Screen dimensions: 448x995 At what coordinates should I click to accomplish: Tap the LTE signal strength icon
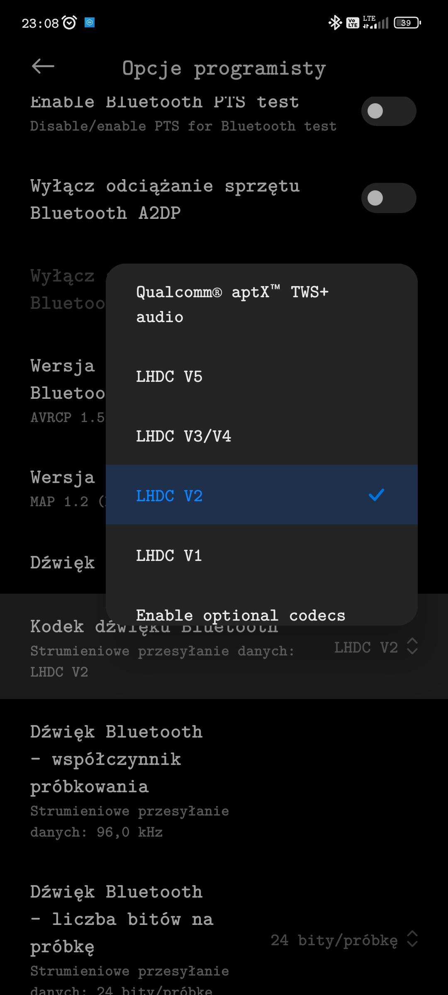pyautogui.click(x=375, y=22)
